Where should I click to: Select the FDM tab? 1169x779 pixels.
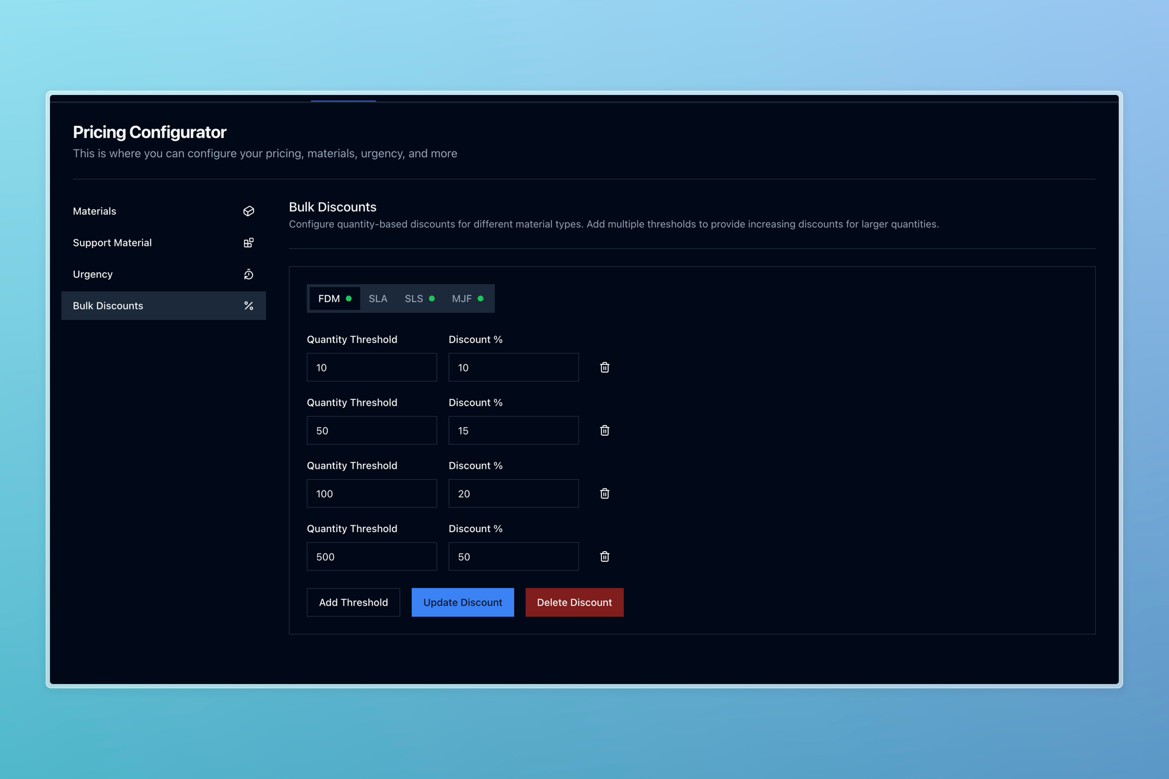pyautogui.click(x=334, y=299)
